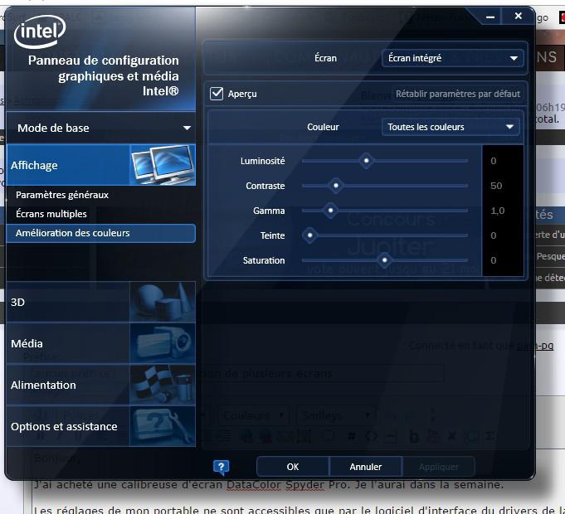Click the Annuler button
This screenshot has width=565, height=514.
366,467
